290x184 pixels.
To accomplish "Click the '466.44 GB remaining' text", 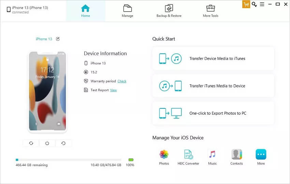I will [32, 165].
